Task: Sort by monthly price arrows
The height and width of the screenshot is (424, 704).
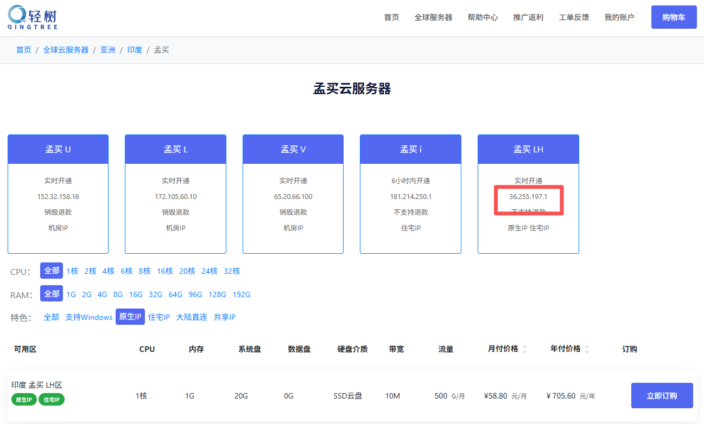Action: click(524, 349)
